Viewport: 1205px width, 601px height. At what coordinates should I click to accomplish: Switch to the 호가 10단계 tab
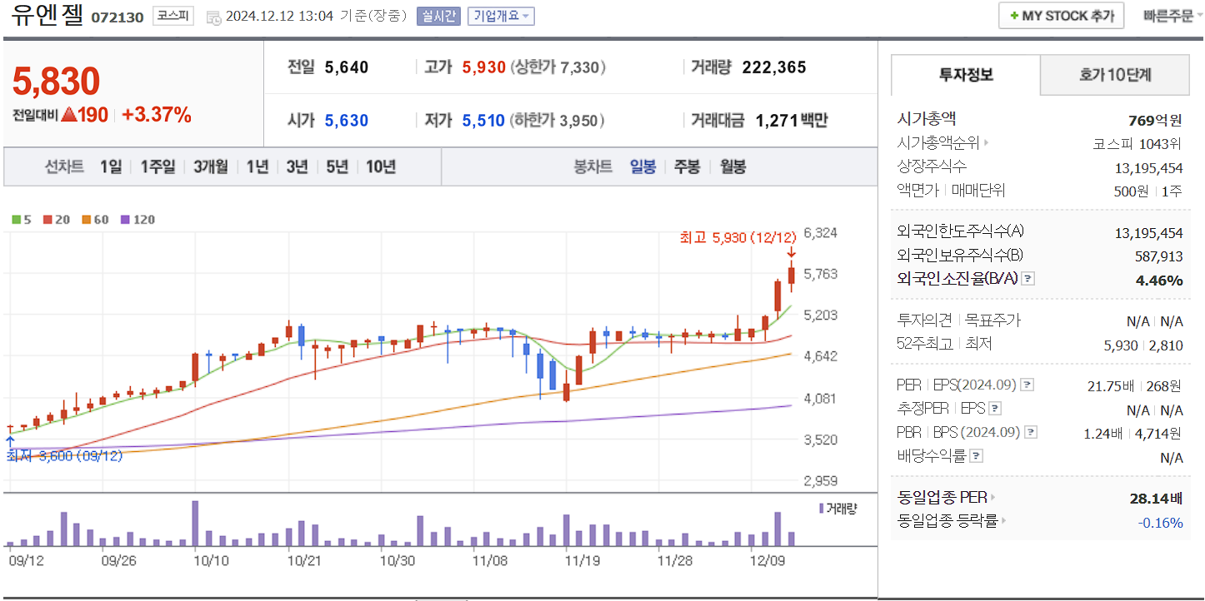pyautogui.click(x=1114, y=74)
